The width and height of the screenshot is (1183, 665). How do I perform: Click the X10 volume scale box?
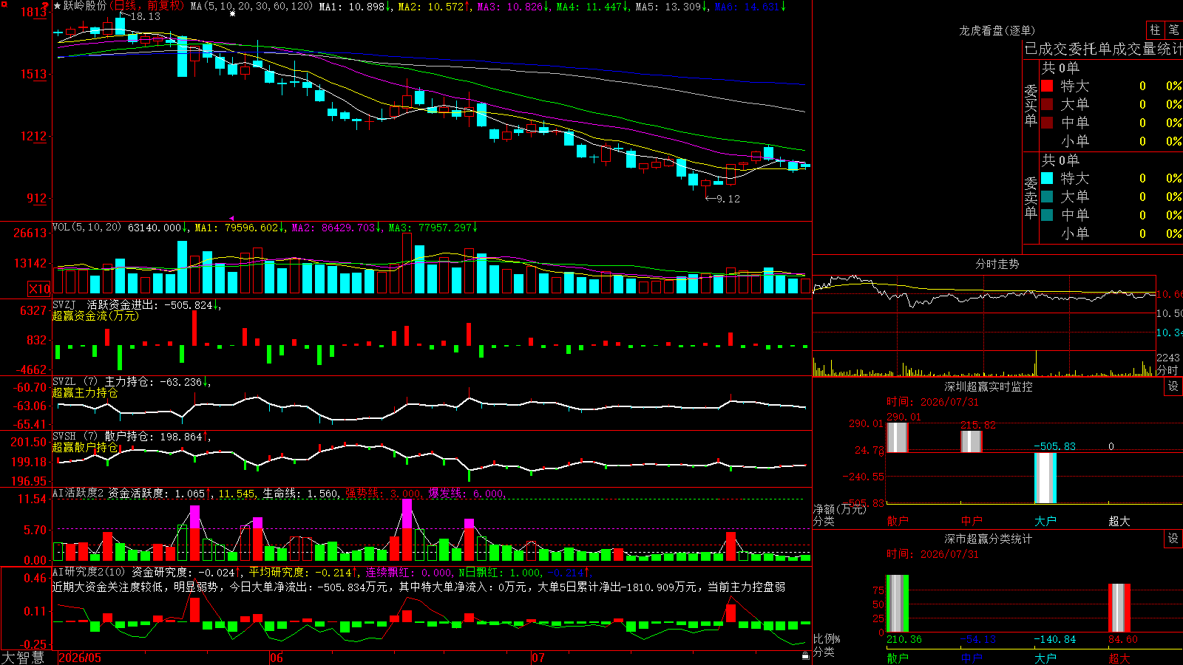[x=39, y=289]
